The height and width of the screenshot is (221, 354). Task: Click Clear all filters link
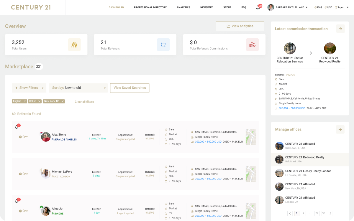coord(84,102)
